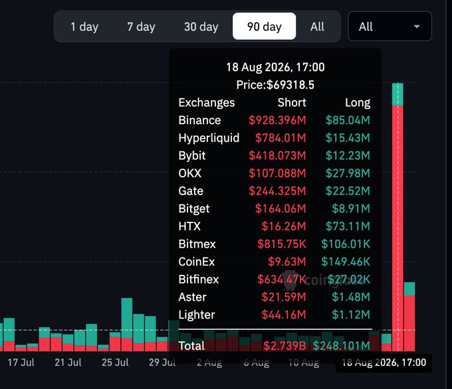Show the All time range tab
This screenshot has height=389, width=452.
[x=317, y=27]
